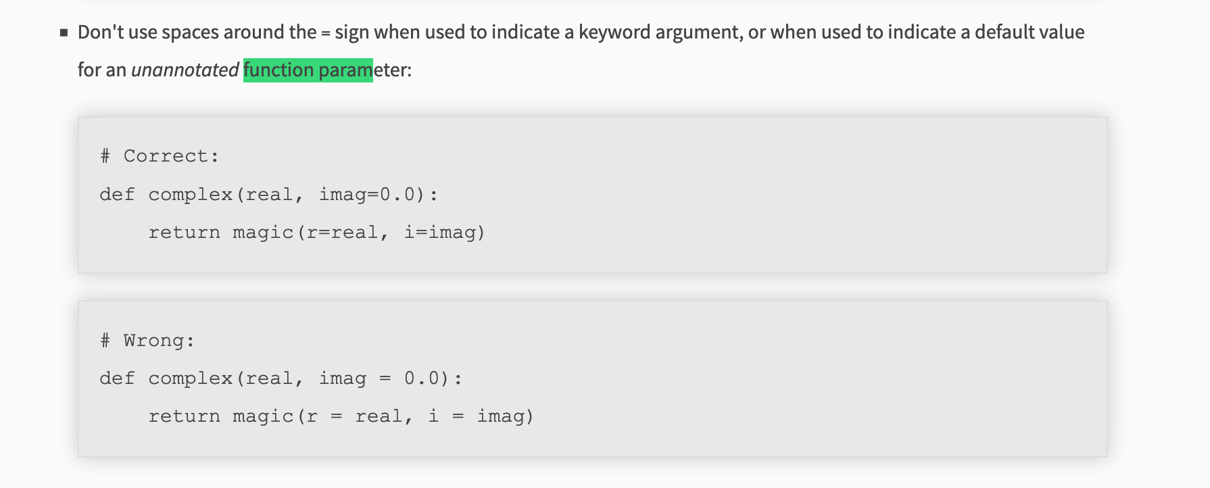Click the "# Correct:" comment line
This screenshot has width=1210, height=488.
[160, 156]
